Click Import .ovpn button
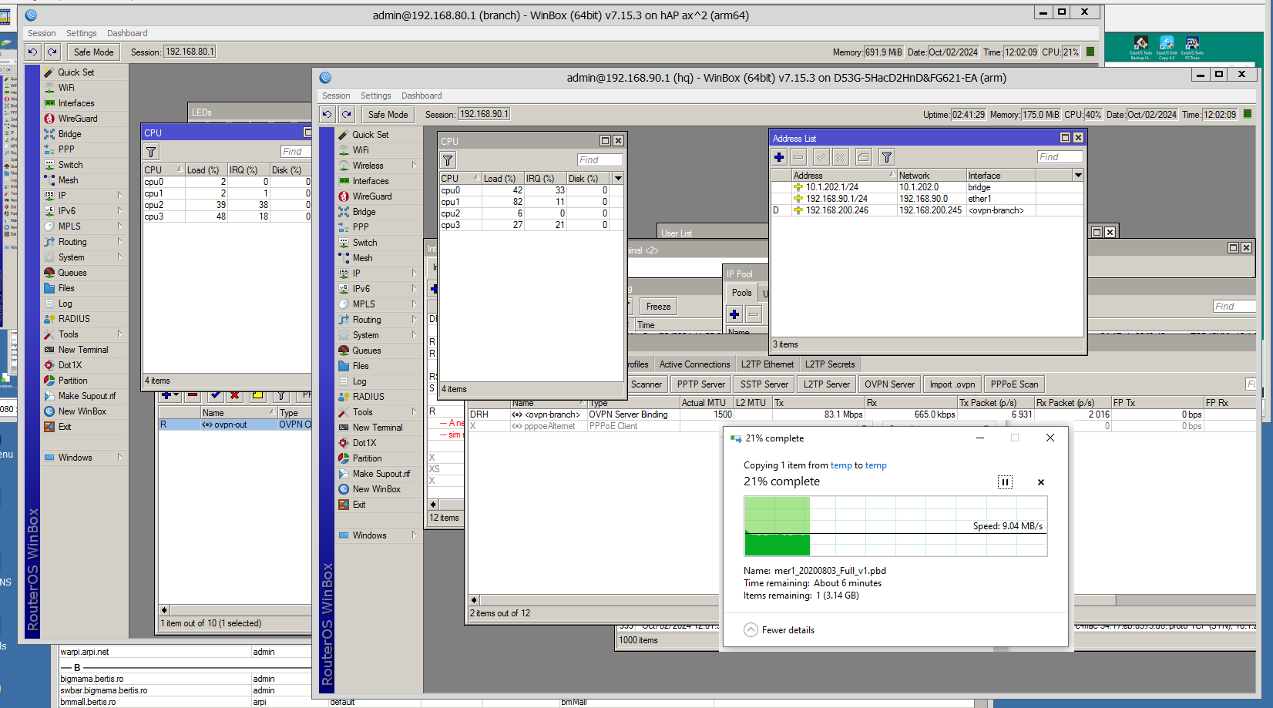 point(952,384)
